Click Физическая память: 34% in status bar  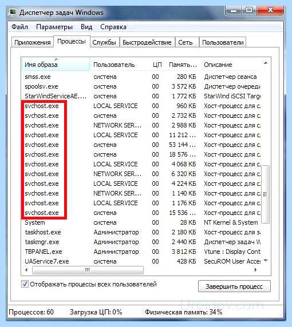(183, 312)
